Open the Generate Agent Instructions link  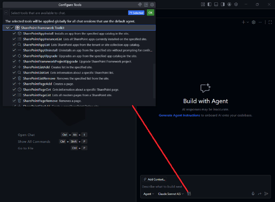179,115
